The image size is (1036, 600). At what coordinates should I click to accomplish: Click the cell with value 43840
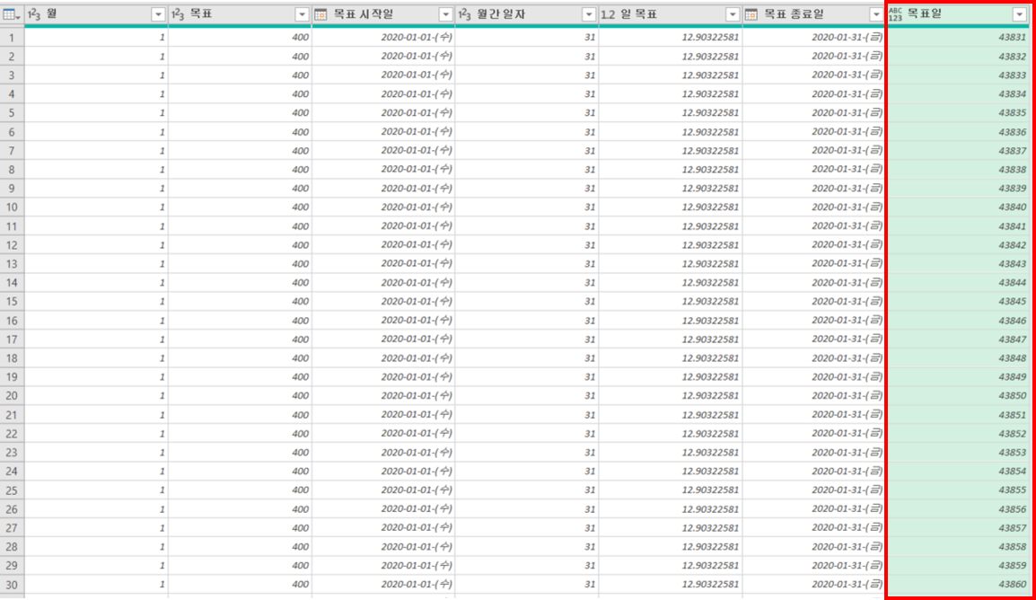[x=957, y=207]
